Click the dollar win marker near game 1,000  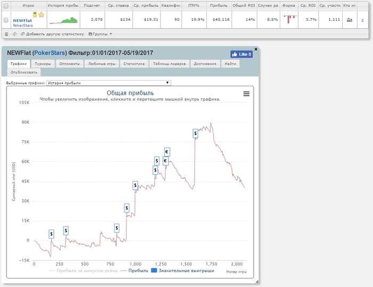click(135, 185)
